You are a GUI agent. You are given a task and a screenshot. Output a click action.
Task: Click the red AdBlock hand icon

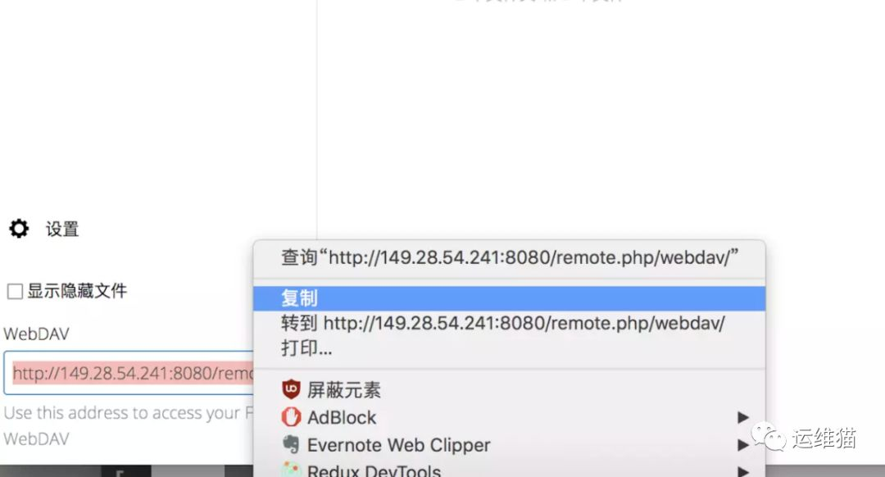click(291, 417)
